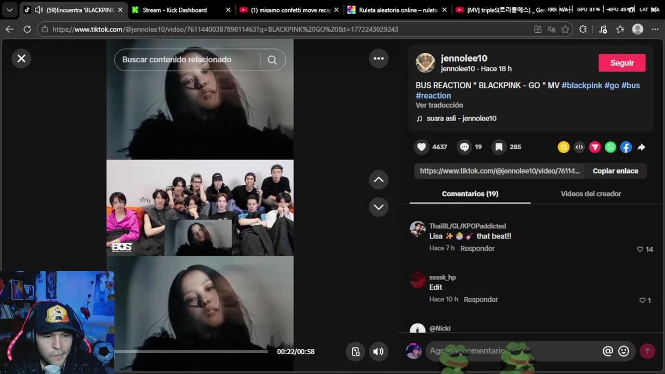This screenshot has height=374, width=665.
Task: Click the jennolee10 username heading
Action: [463, 58]
